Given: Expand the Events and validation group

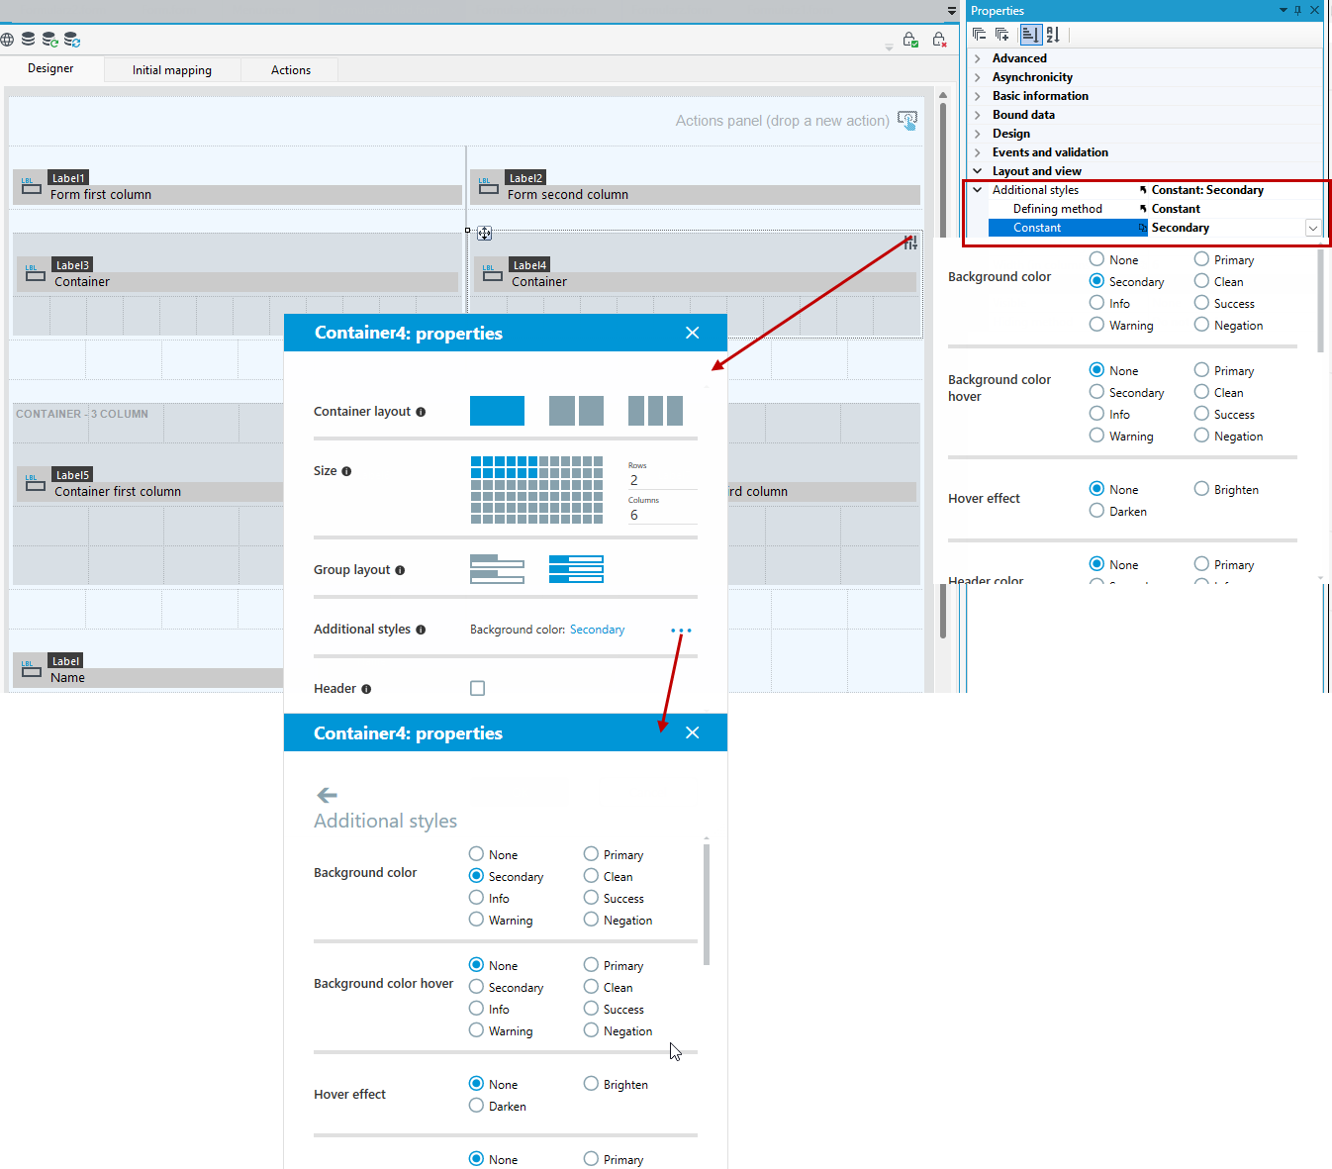Looking at the screenshot, I should coord(978,152).
